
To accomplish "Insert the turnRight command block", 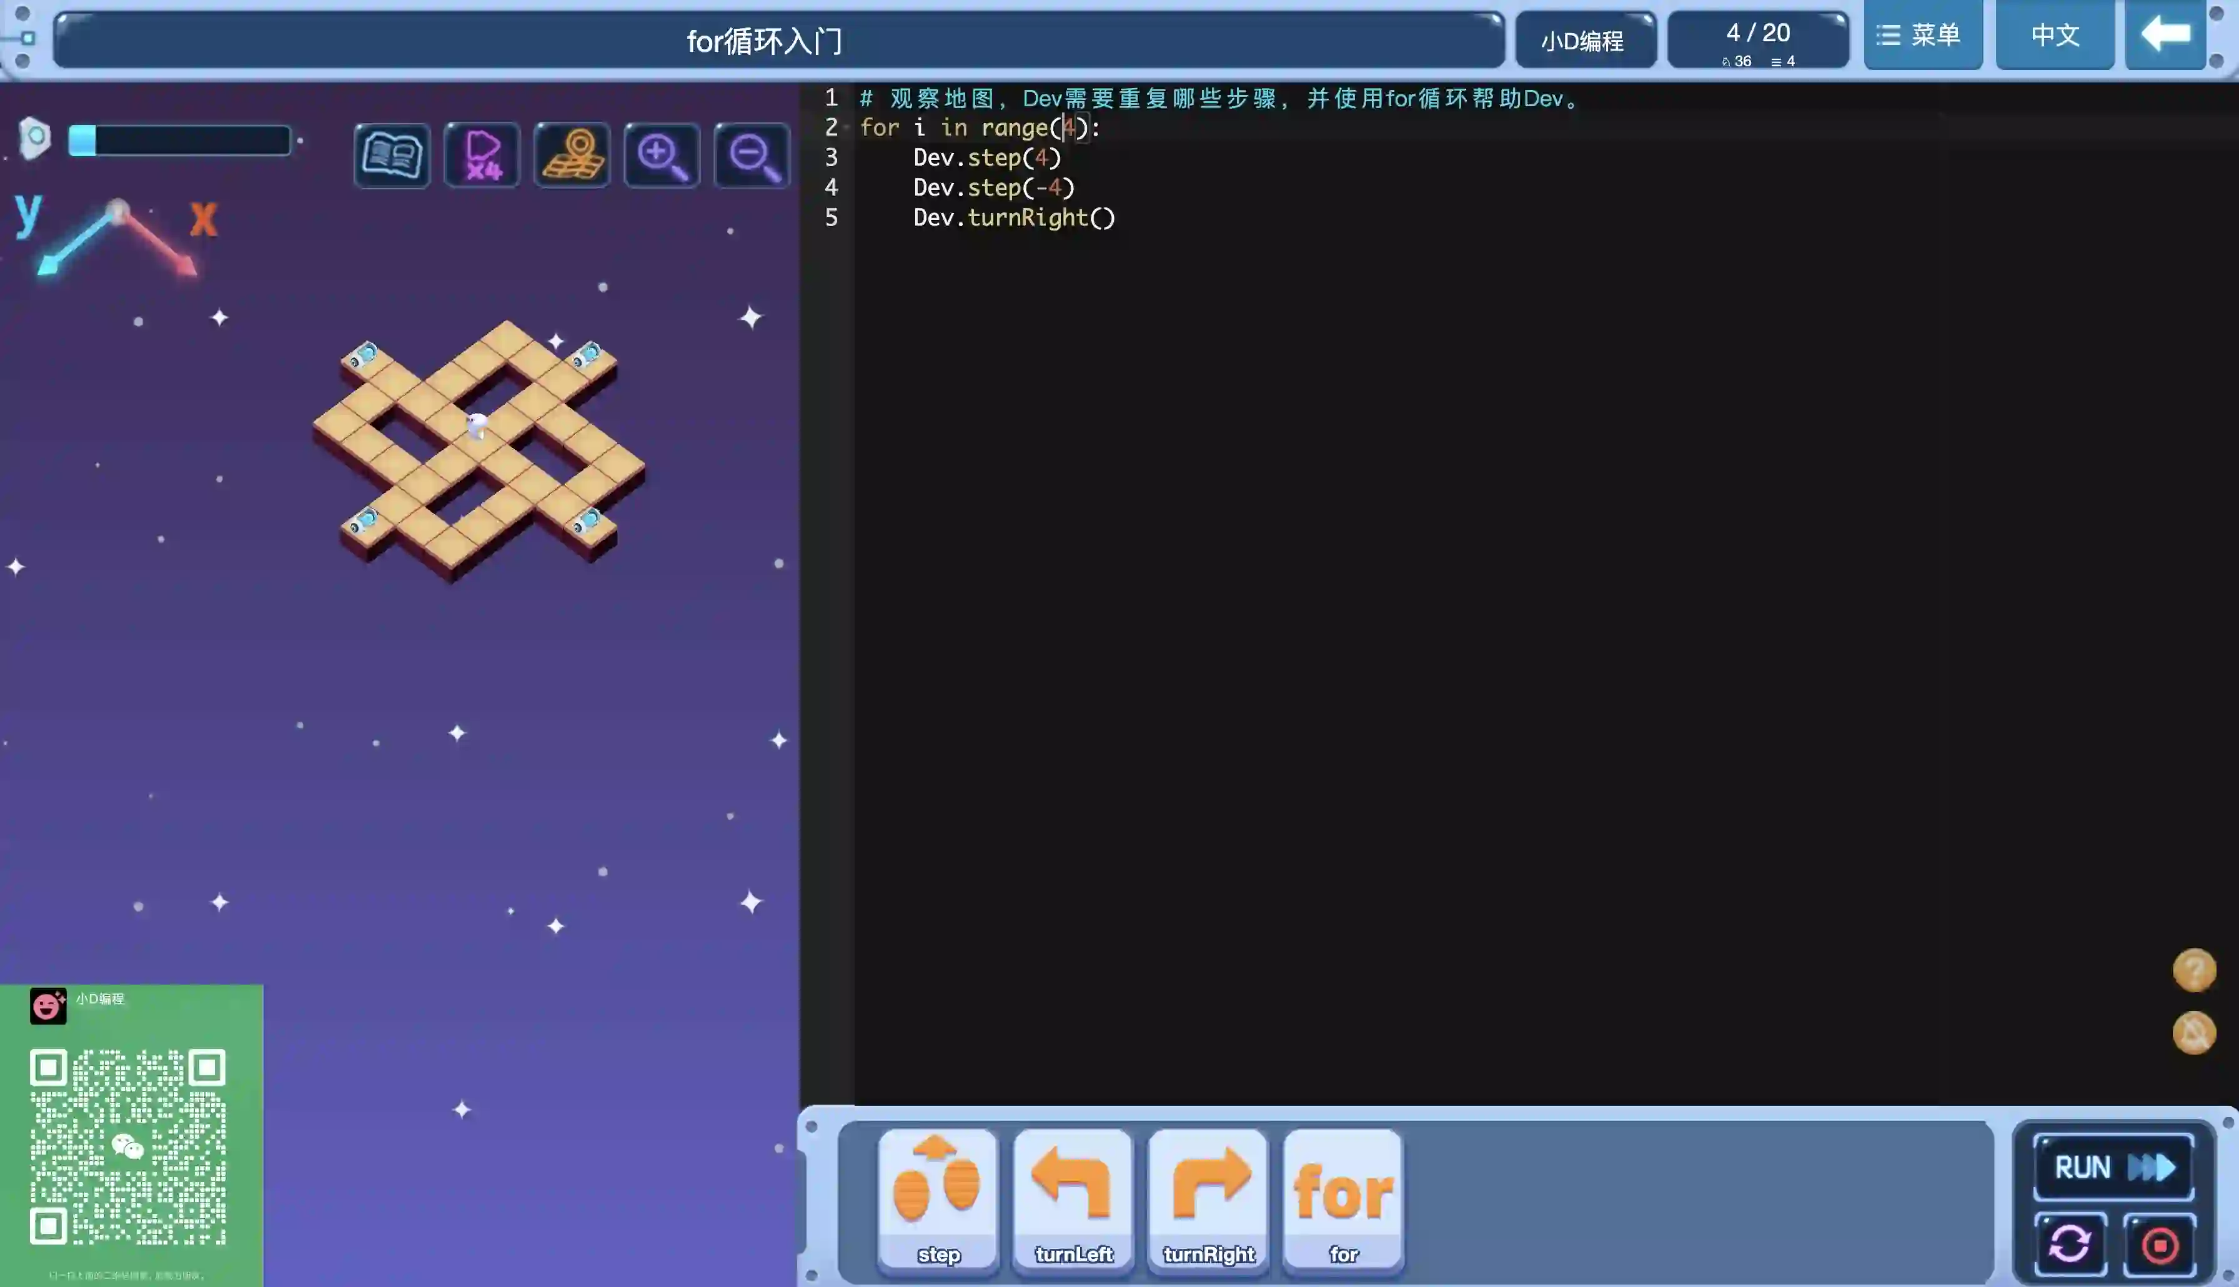I will click(1208, 1200).
